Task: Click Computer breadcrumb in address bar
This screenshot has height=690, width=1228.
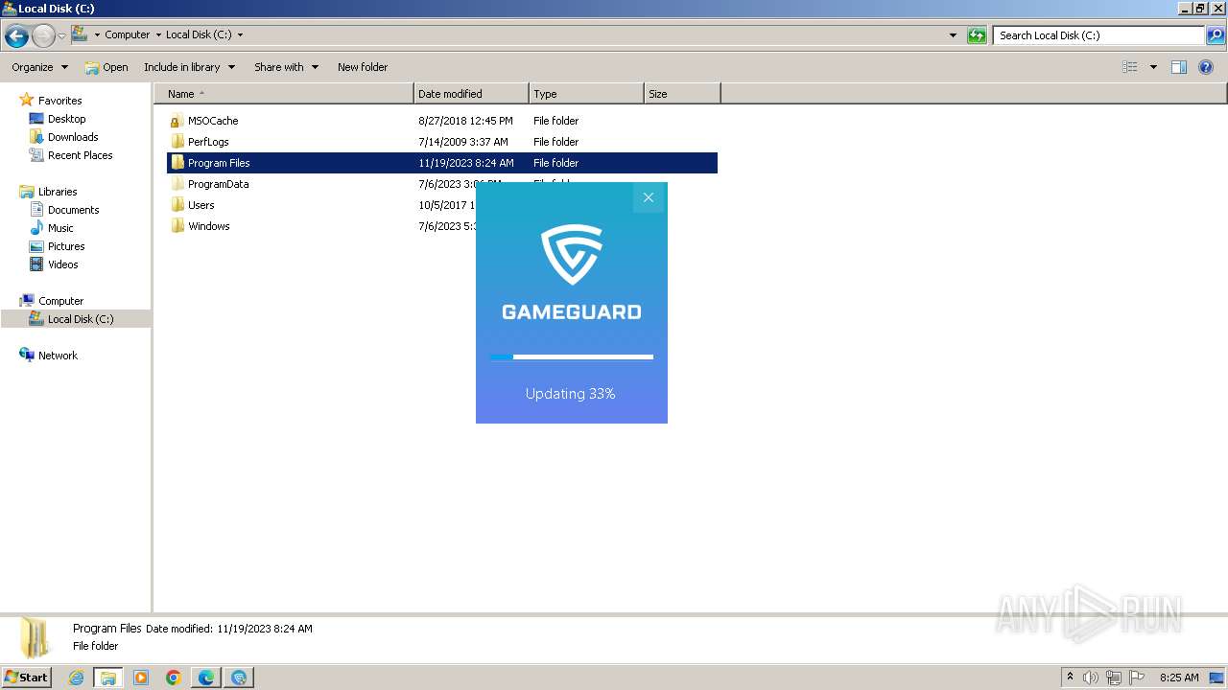Action: pos(128,34)
